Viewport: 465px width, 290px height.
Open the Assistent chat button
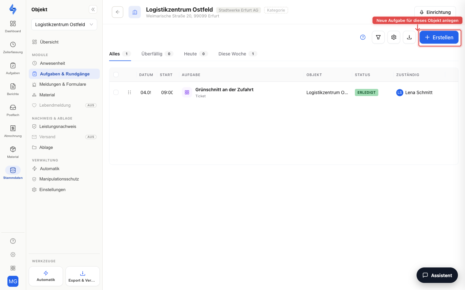(437, 275)
